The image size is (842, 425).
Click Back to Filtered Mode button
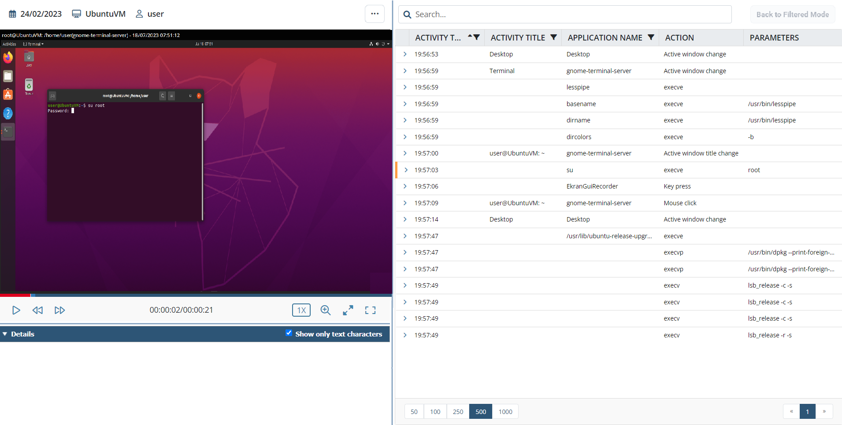coord(792,15)
